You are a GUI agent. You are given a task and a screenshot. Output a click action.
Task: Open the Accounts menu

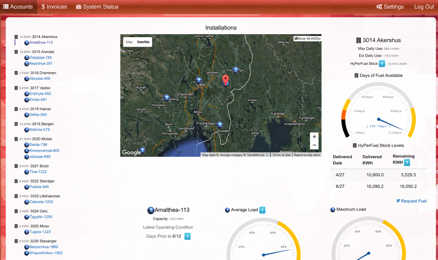18,7
